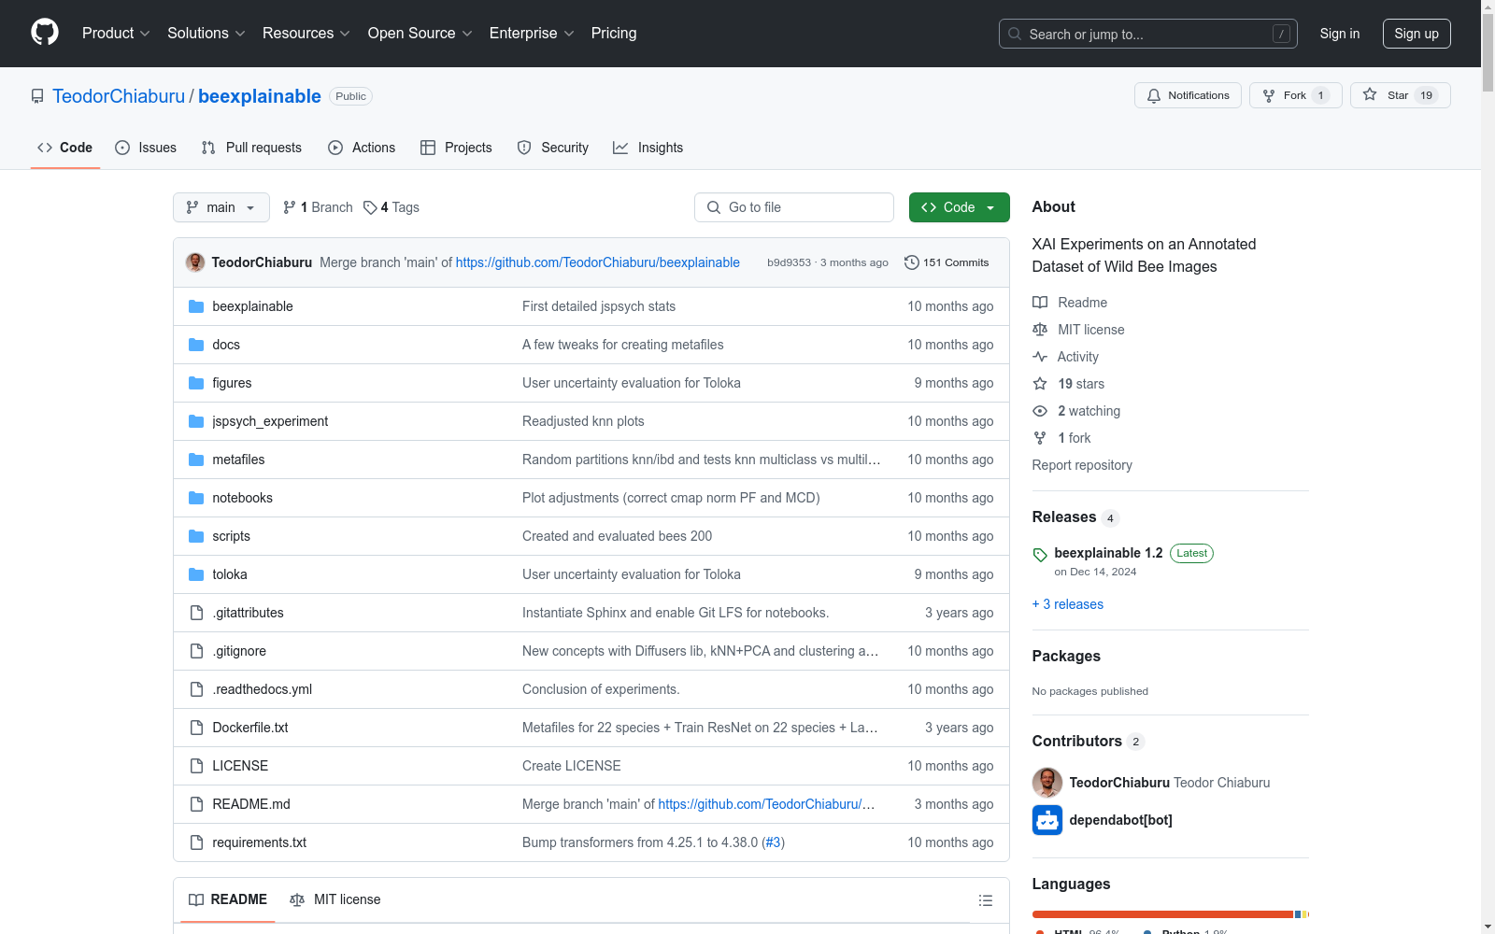Click the docs folder icon
1495x934 pixels.
[x=196, y=345]
